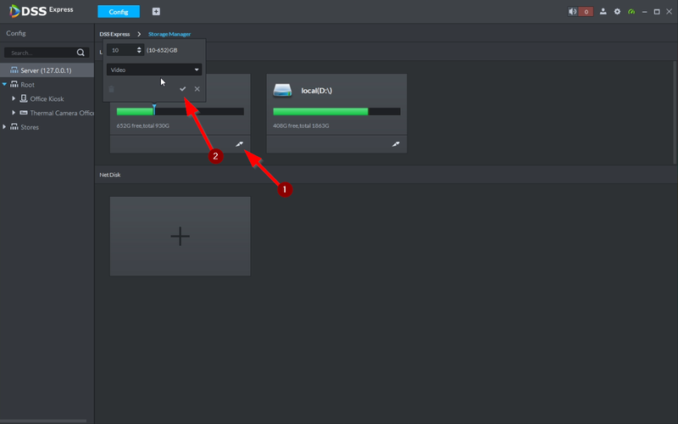Click '408G free,total 1863G' text
The height and width of the screenshot is (424, 678).
(x=301, y=126)
